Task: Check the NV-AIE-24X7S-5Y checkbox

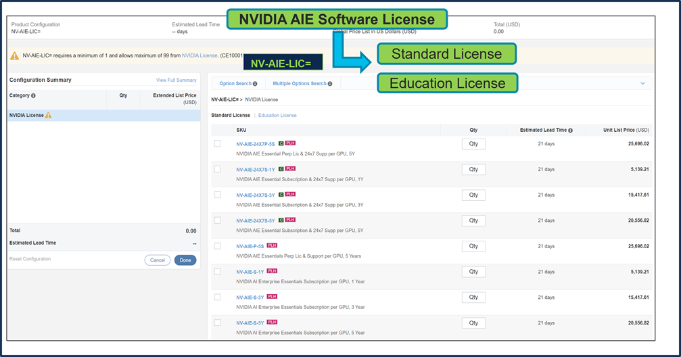Action: (218, 220)
